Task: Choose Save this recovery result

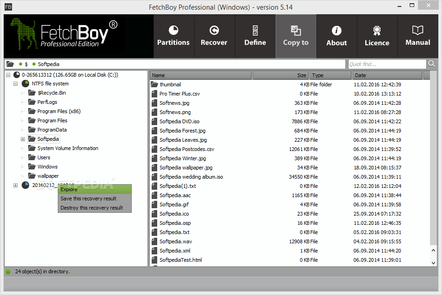Action: 95,199
